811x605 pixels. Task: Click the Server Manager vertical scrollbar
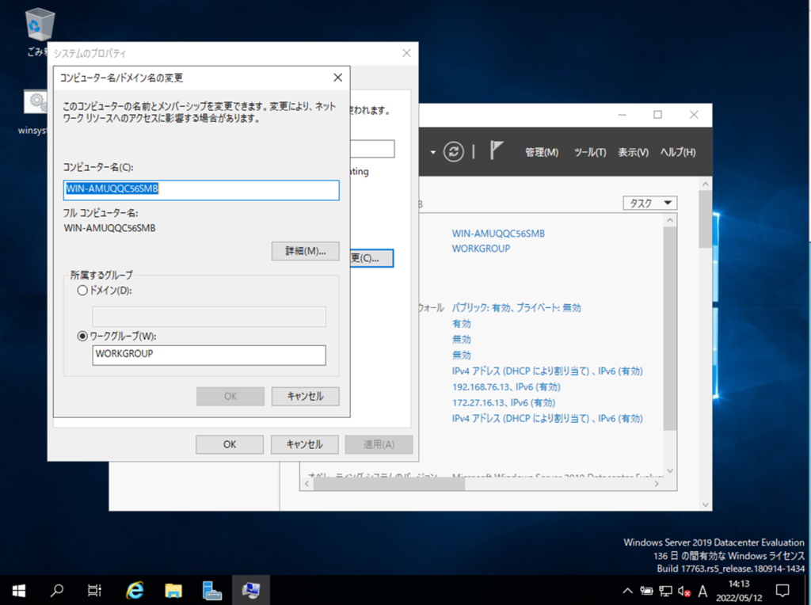coord(706,317)
